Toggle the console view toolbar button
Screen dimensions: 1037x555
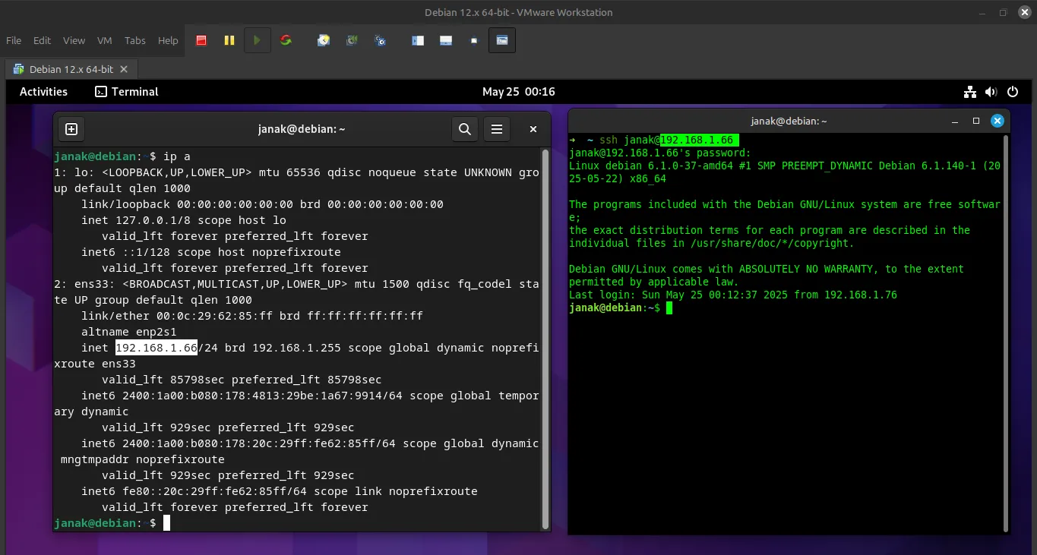click(502, 40)
